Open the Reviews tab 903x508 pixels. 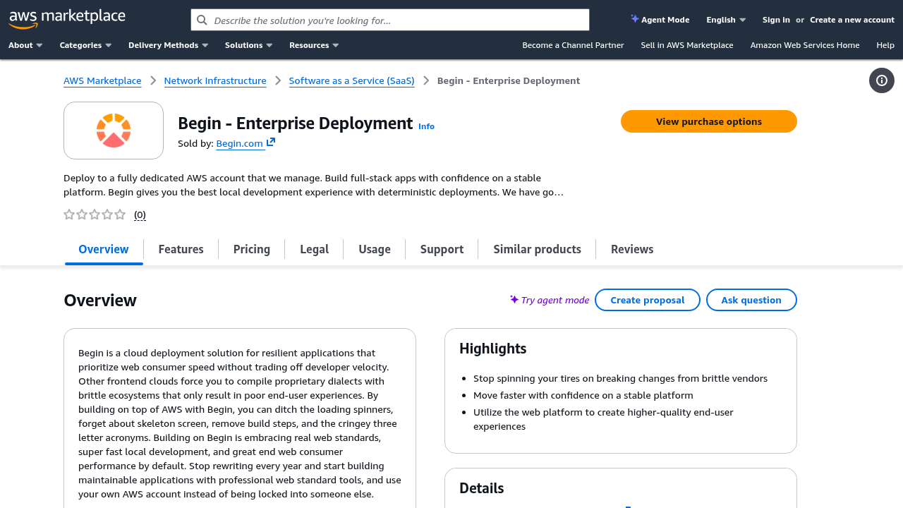(632, 249)
